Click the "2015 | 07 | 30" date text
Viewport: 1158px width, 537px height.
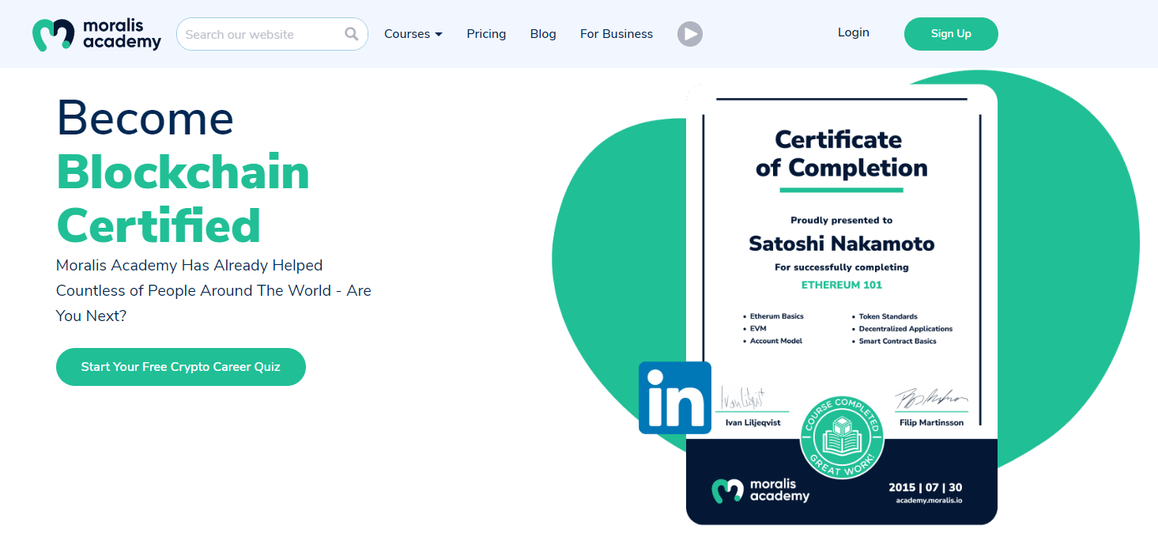[x=926, y=487]
